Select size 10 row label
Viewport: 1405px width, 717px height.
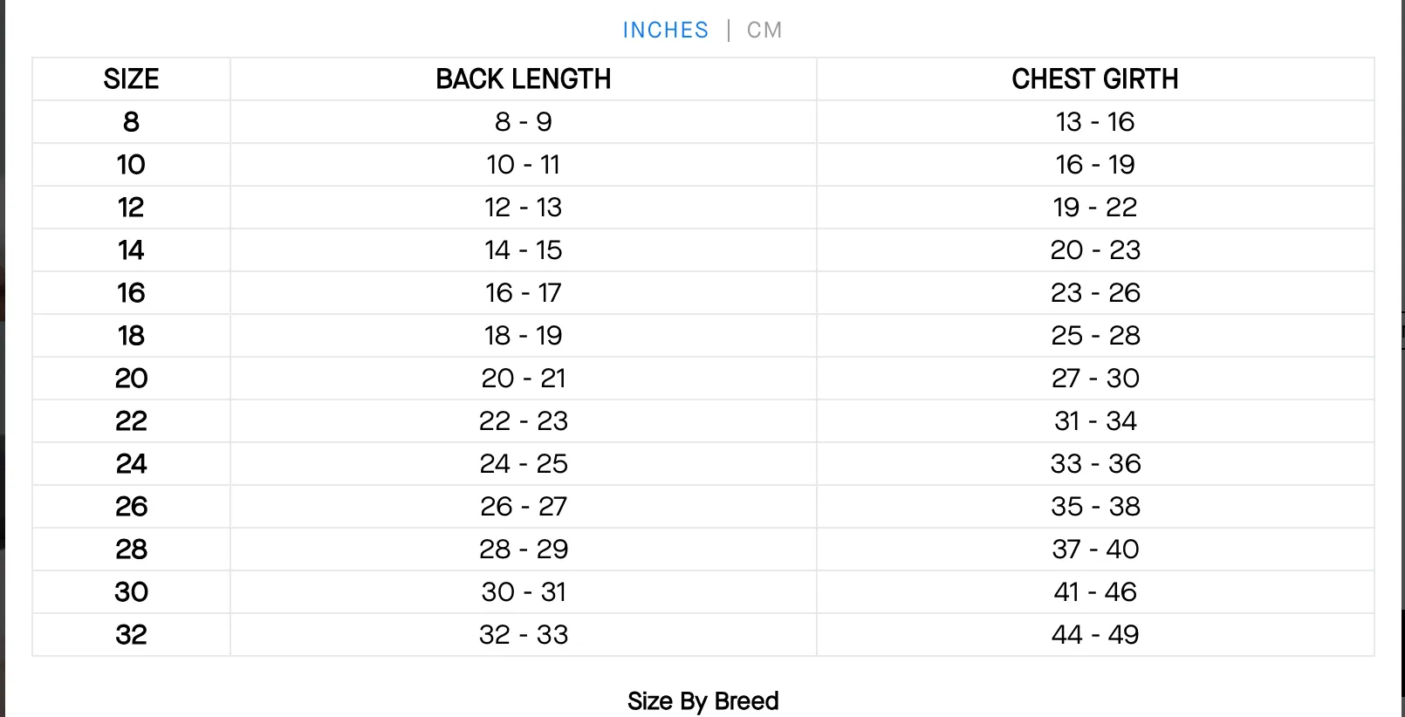(132, 165)
